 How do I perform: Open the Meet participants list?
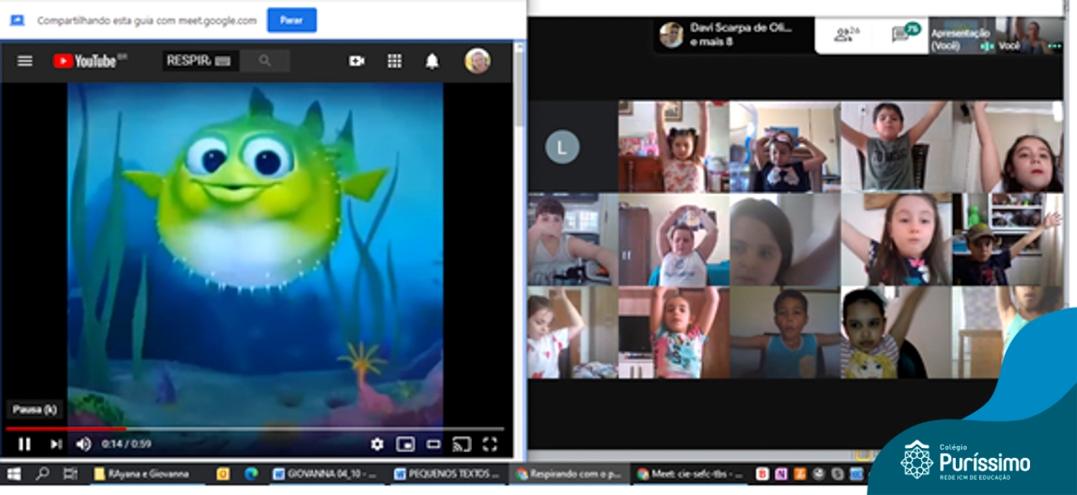coord(845,34)
